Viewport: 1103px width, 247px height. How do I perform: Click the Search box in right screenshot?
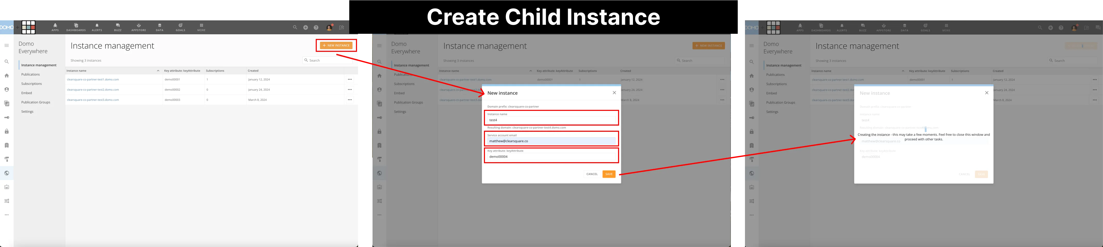pyautogui.click(x=1072, y=61)
